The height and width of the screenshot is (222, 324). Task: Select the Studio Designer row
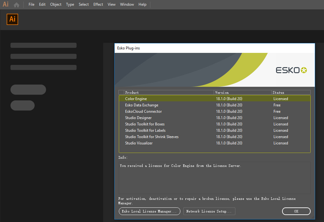pyautogui.click(x=215, y=118)
